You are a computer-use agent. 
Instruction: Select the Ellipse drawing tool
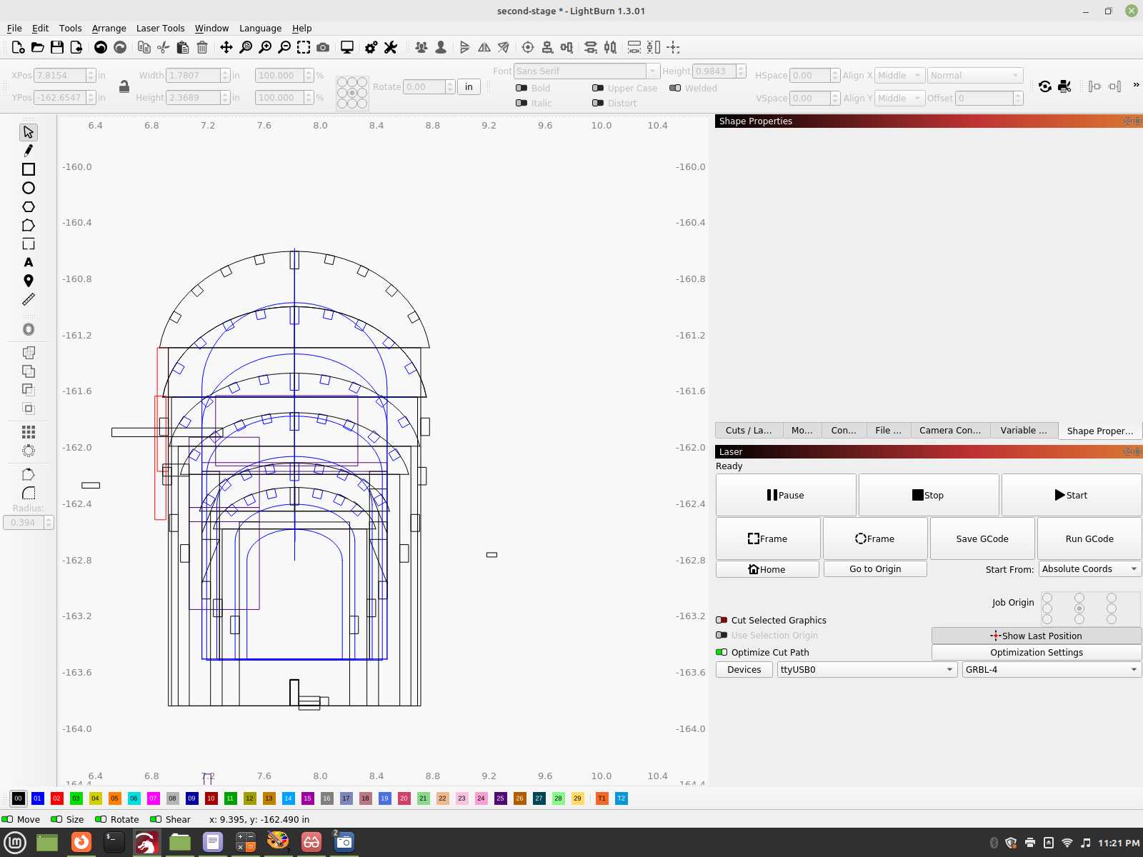coord(29,188)
